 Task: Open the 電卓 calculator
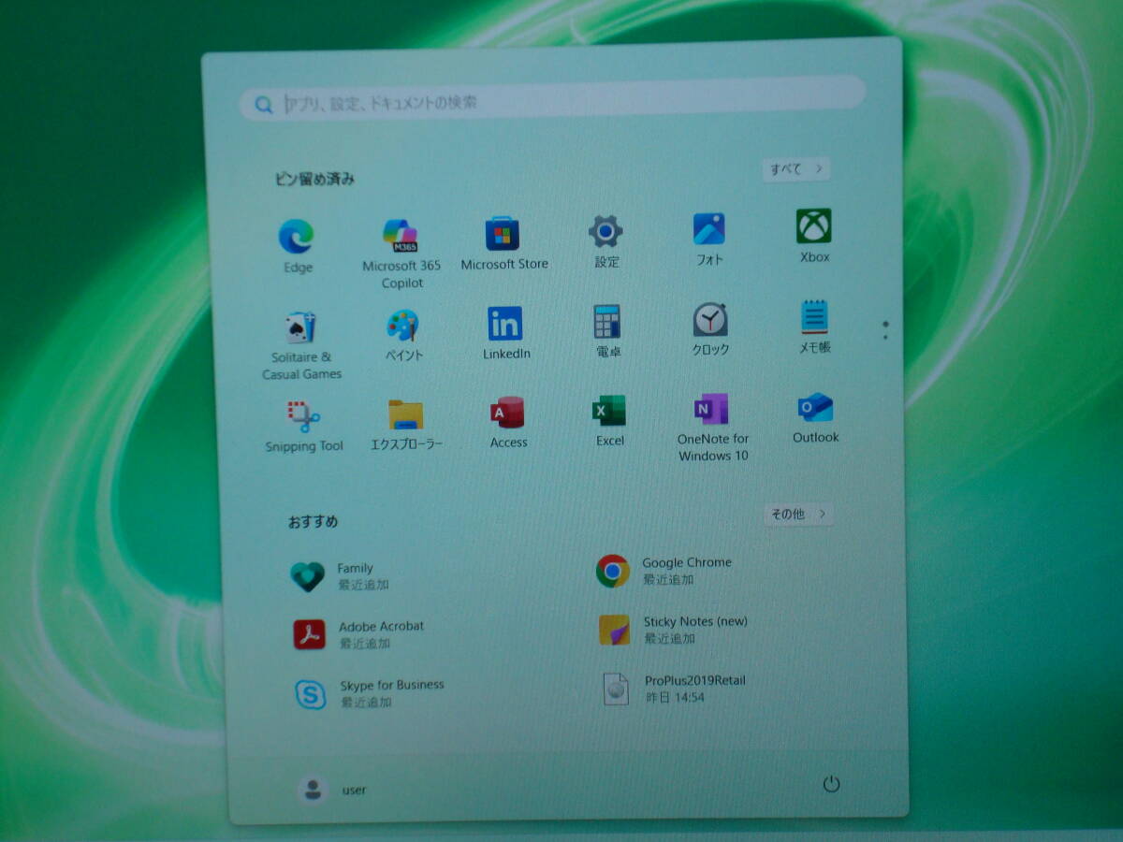607,322
